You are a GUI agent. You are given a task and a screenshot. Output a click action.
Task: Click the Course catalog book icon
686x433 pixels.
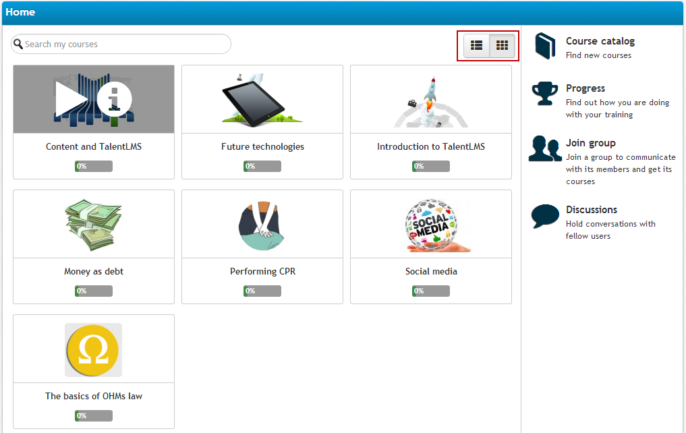click(x=544, y=47)
